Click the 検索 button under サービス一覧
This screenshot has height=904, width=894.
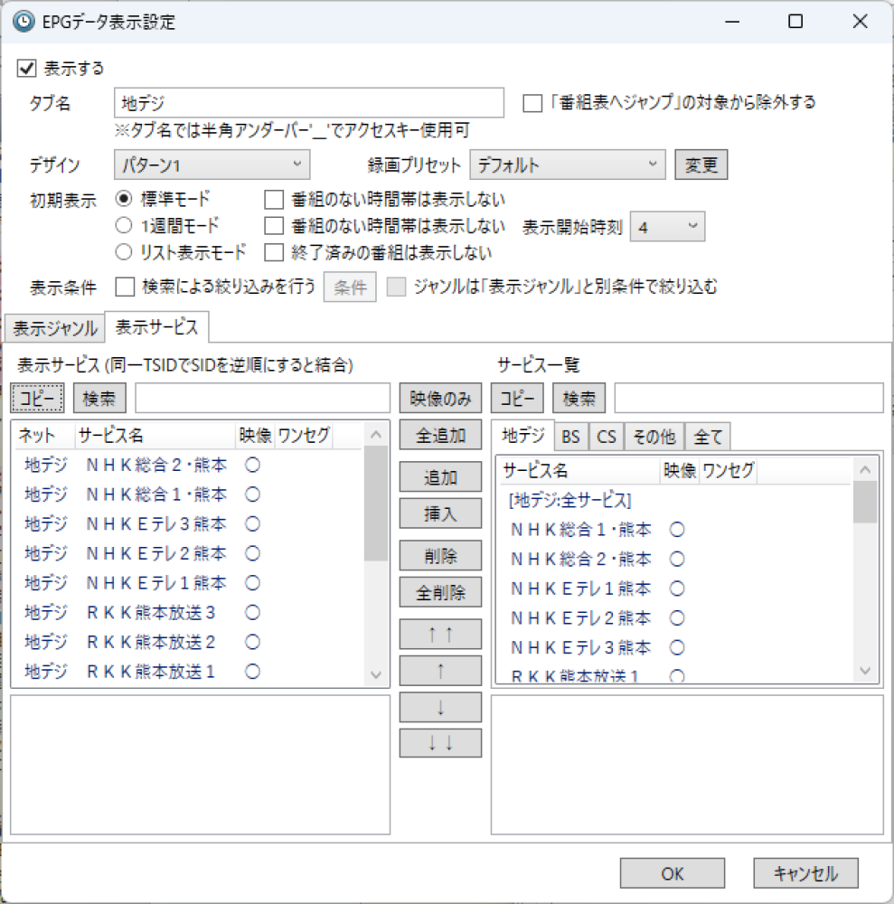(x=579, y=398)
